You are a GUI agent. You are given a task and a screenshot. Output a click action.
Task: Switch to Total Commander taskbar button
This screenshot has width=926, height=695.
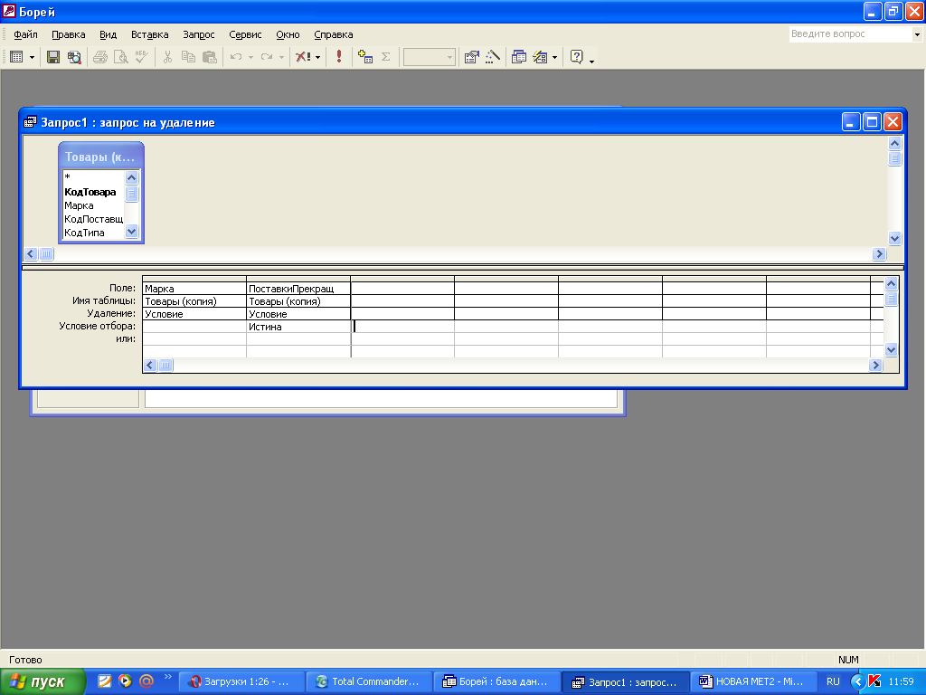(x=369, y=681)
